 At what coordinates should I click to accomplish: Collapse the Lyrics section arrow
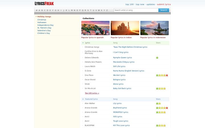[x=83, y=43]
